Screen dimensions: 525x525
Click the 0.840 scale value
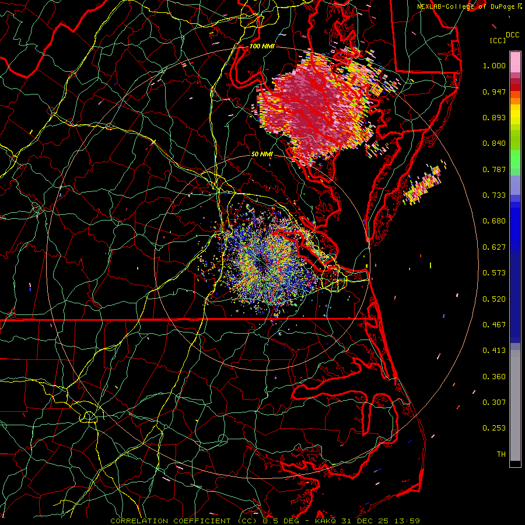[x=494, y=143]
